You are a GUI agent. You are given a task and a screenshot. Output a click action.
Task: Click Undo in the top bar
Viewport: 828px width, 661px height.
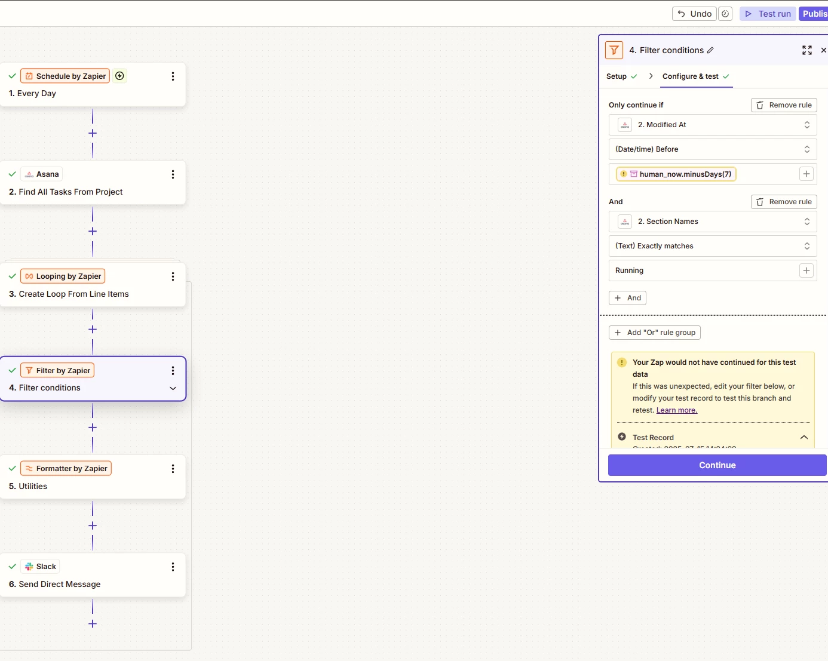[x=694, y=14]
